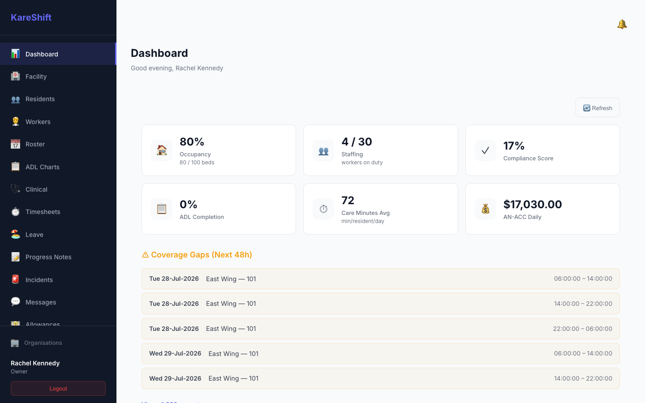Select ADL Charts in the sidebar
This screenshot has width=645, height=403.
58,167
